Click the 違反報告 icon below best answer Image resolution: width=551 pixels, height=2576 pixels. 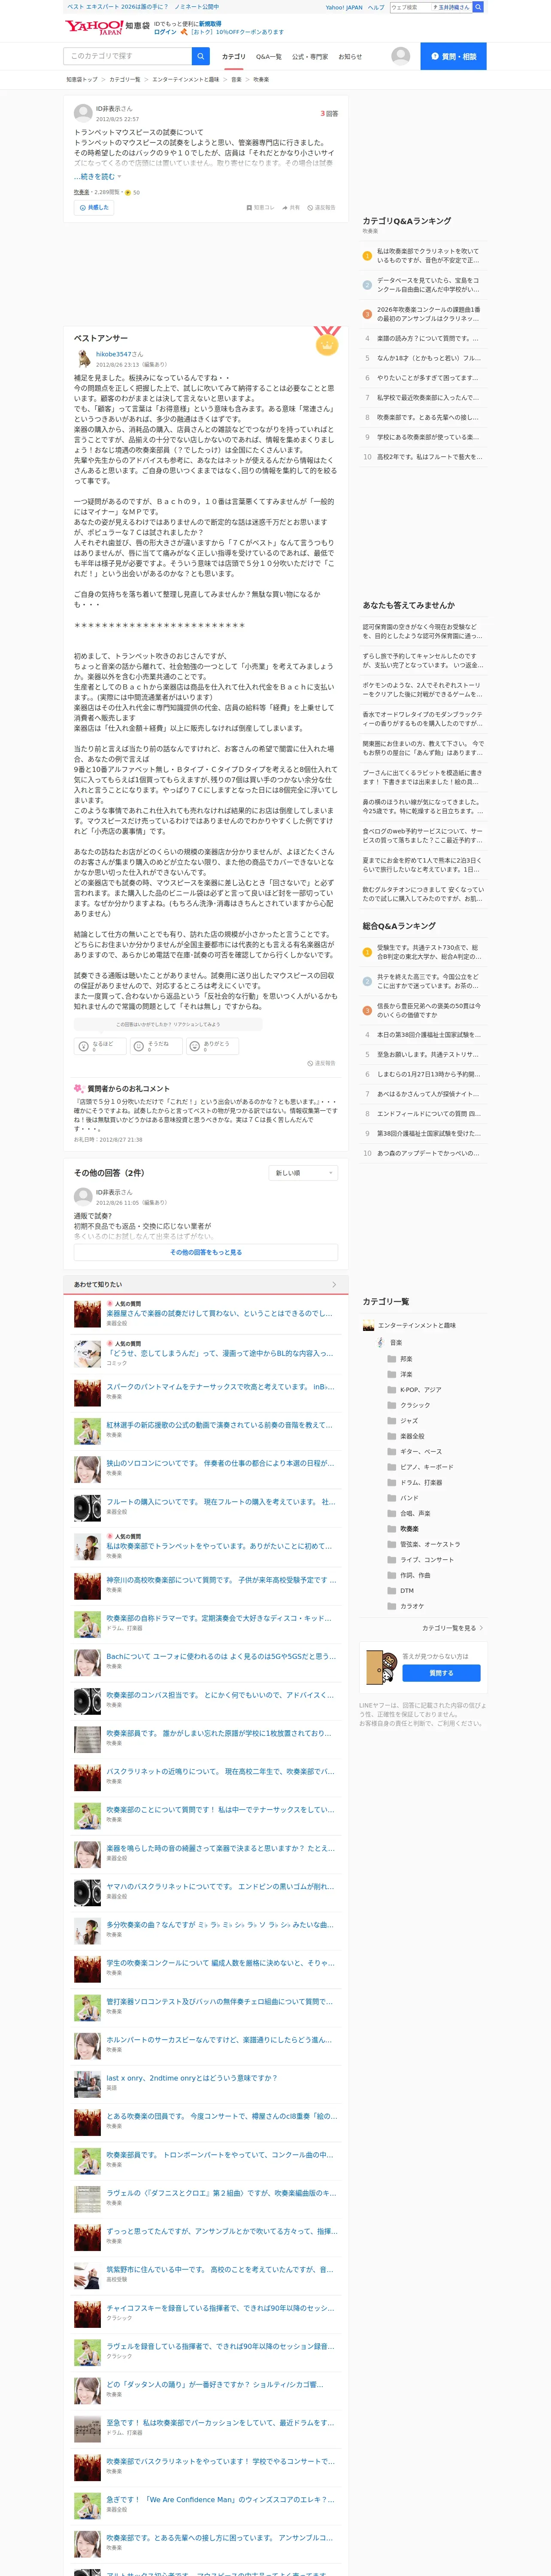pyautogui.click(x=310, y=1063)
